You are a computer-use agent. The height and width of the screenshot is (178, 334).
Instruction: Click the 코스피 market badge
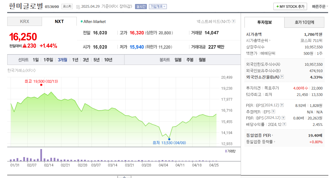point(67,6)
